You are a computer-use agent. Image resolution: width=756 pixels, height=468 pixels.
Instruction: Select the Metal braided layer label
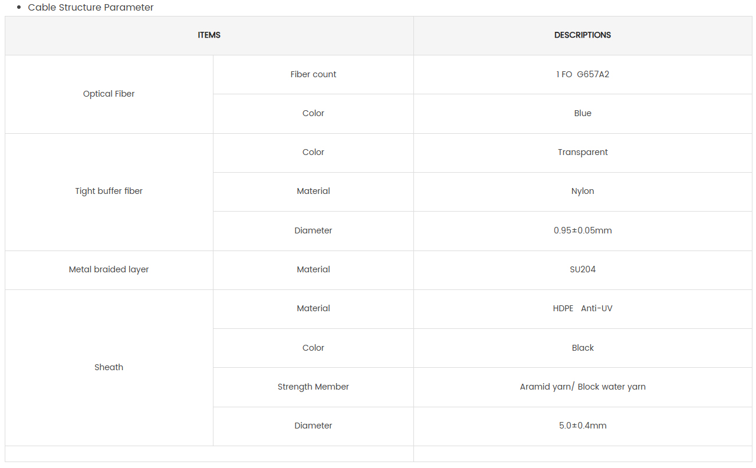coord(109,270)
